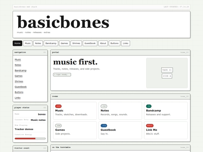Click the tape ready status button
This screenshot has height=152, width=203.
tap(62, 75)
